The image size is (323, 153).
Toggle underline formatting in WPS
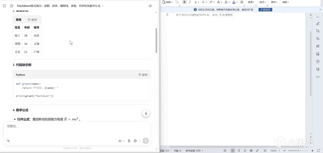point(195,2)
